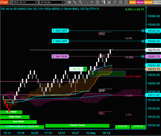Click the DS1 pivot label
Screen dimensions: 161x136
101,113
